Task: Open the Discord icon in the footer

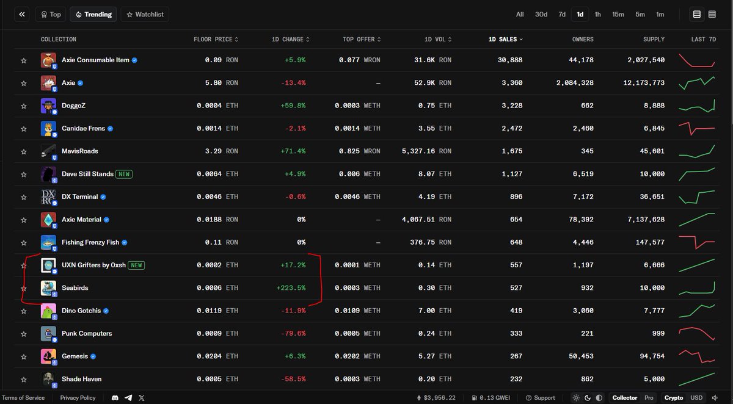Action: coord(115,397)
